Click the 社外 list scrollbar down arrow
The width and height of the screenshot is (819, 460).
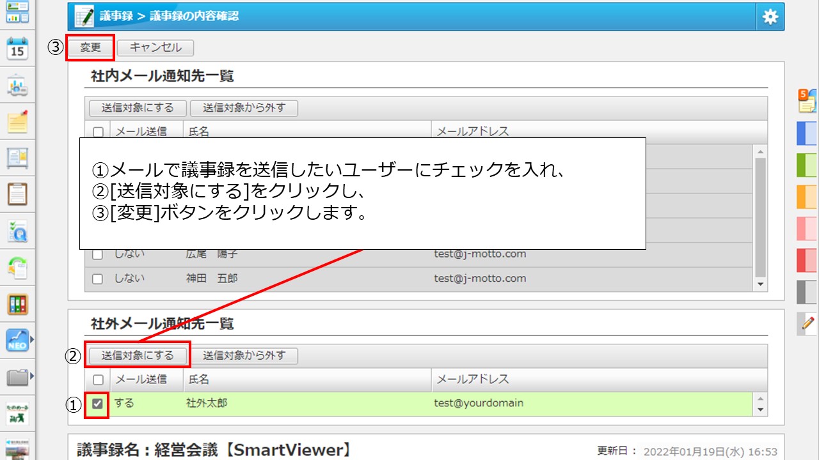(x=761, y=410)
